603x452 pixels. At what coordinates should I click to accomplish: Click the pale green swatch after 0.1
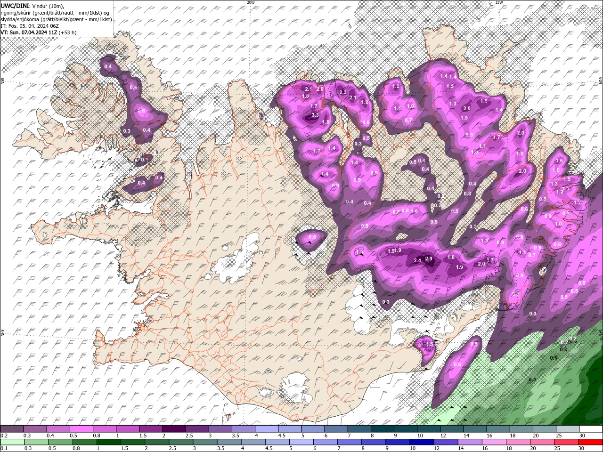tap(12, 443)
